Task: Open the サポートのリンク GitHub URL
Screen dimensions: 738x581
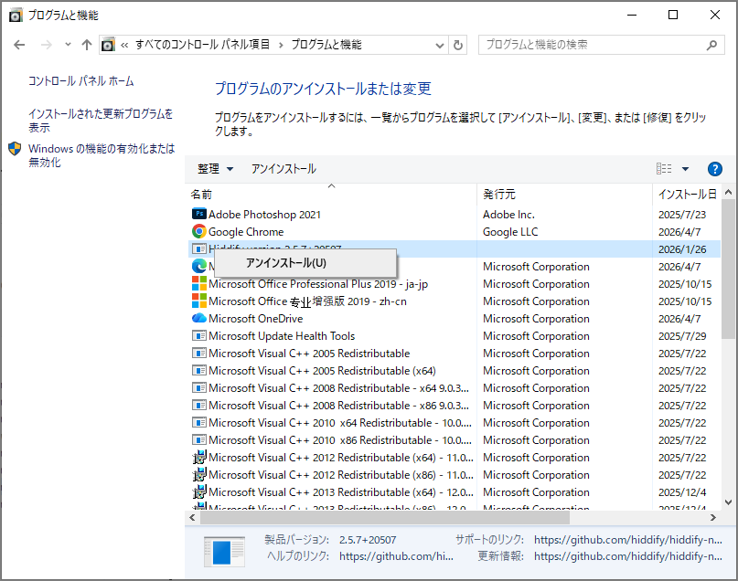Action: [x=628, y=540]
